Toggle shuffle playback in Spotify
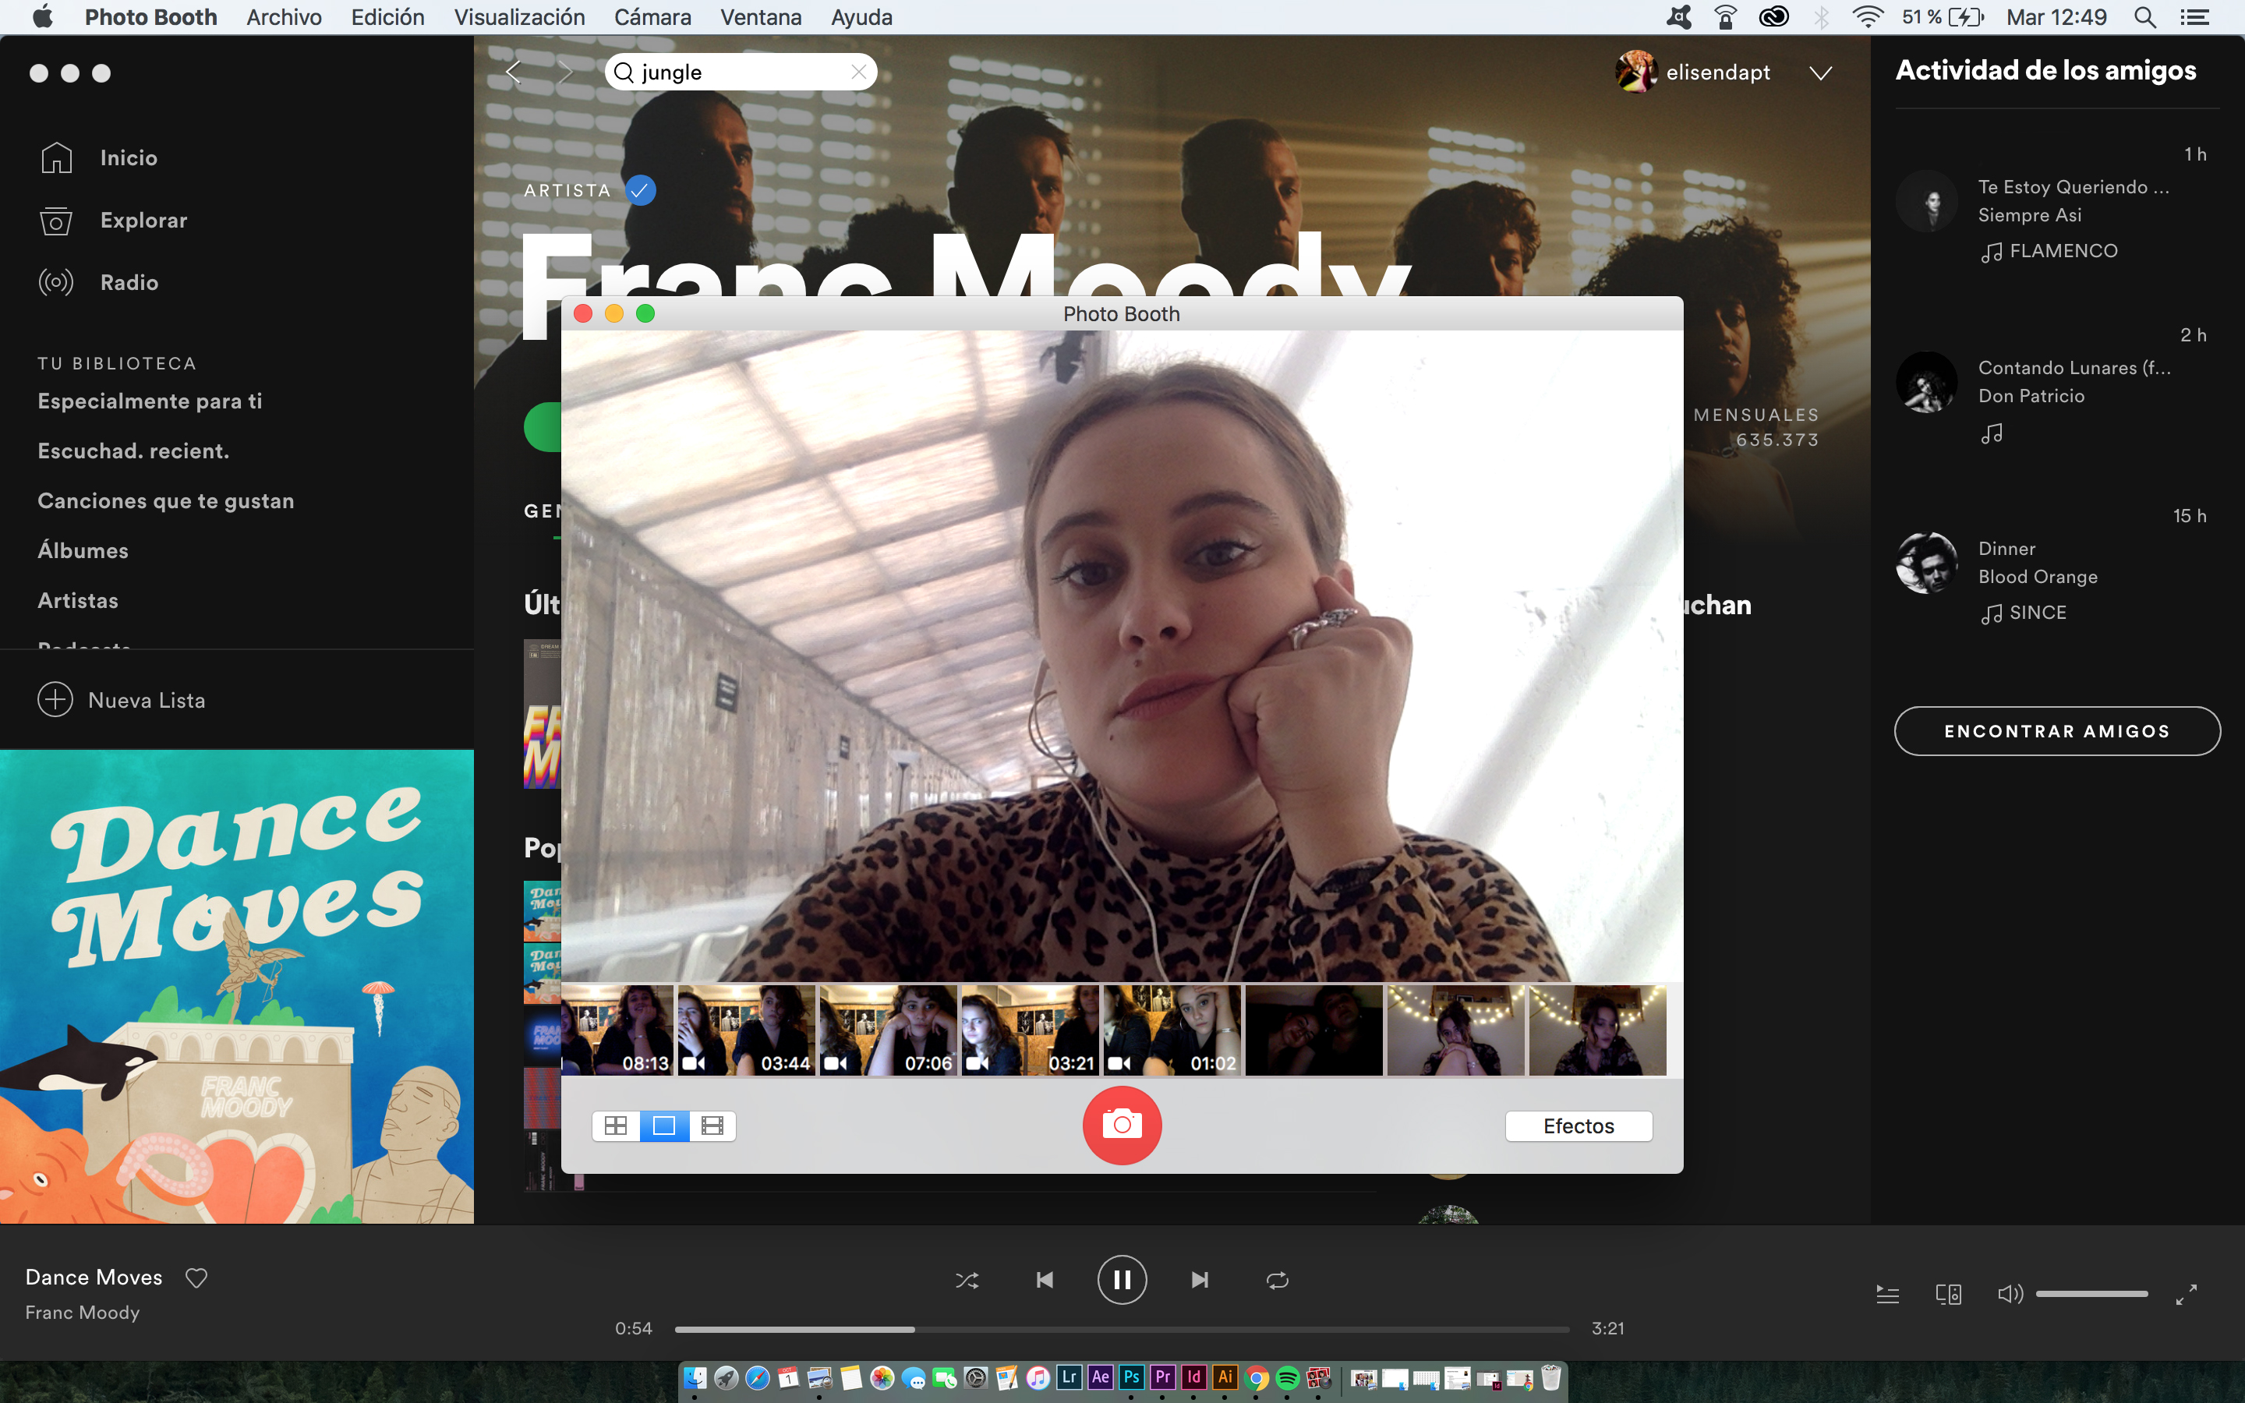The height and width of the screenshot is (1403, 2245). click(967, 1281)
